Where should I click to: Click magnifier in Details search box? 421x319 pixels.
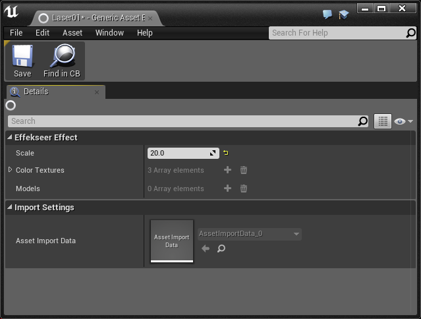click(x=363, y=121)
